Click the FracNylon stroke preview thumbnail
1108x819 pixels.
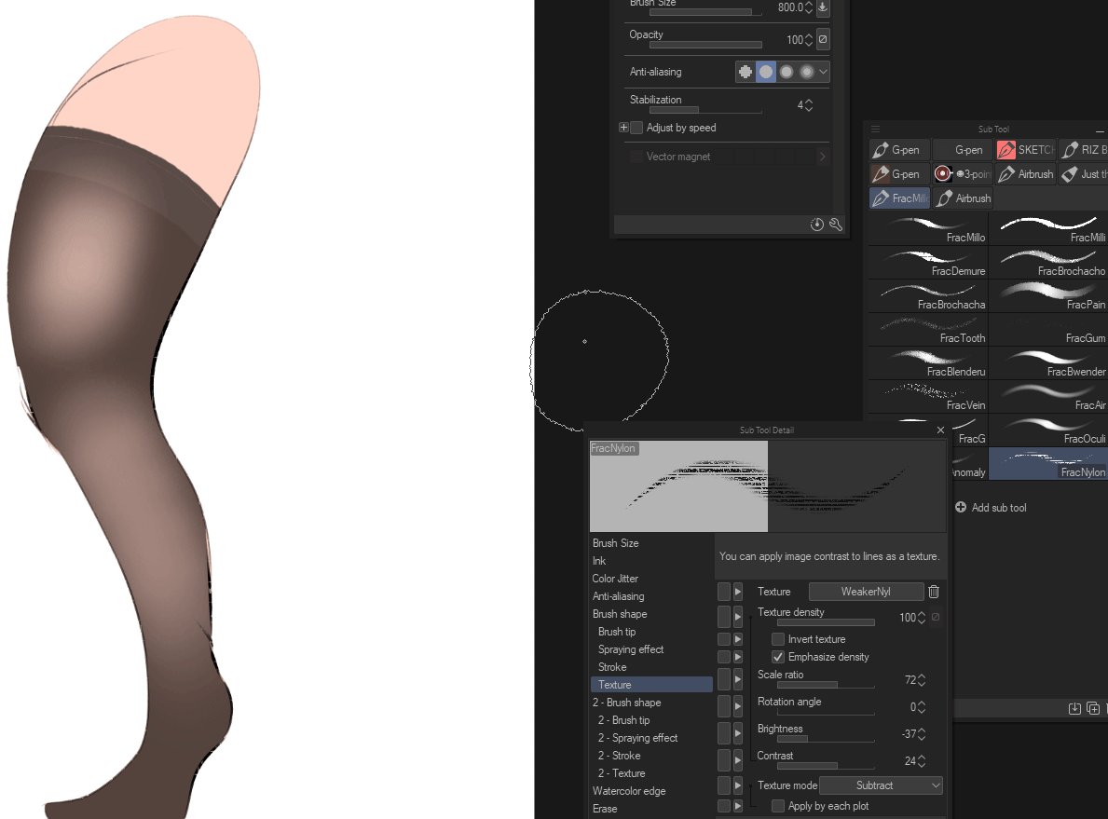click(x=768, y=486)
